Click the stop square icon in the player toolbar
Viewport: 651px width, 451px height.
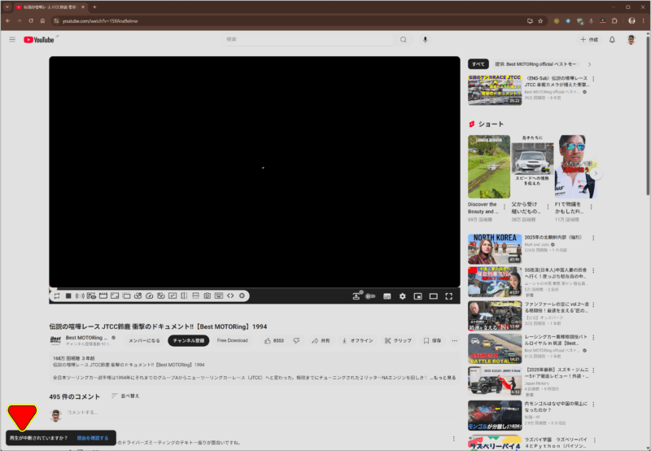68,296
